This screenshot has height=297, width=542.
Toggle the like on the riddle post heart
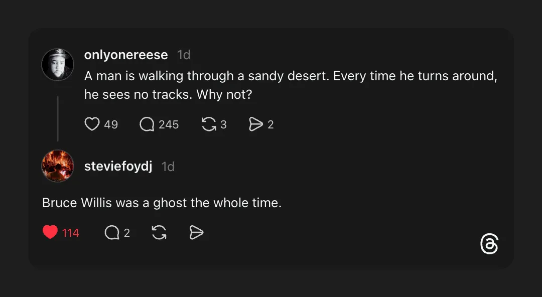point(92,124)
